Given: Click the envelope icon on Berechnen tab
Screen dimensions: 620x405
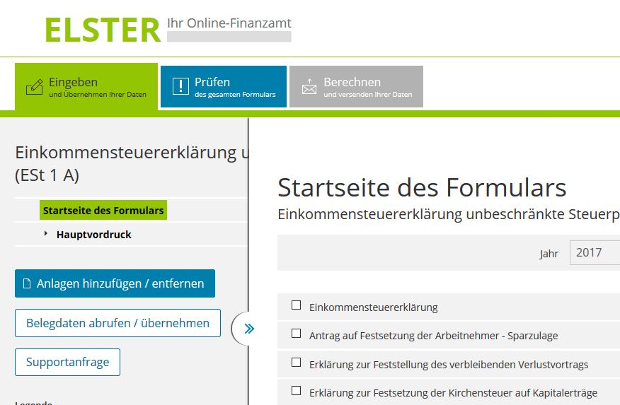Looking at the screenshot, I should (x=309, y=87).
